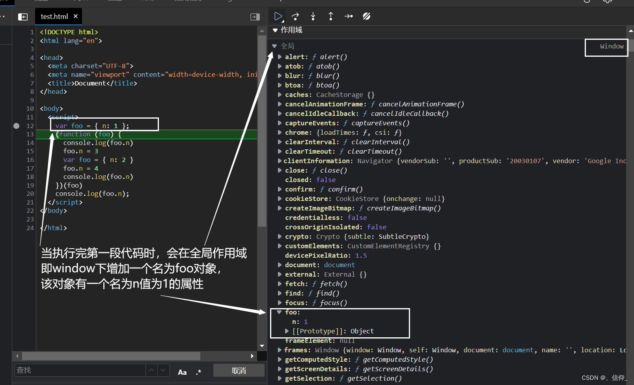
Task: Expand the external entry
Action: pyautogui.click(x=280, y=274)
